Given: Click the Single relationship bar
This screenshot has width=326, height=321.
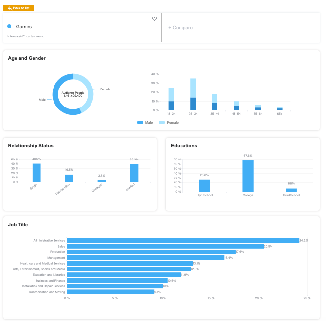Looking at the screenshot, I should point(36,173).
